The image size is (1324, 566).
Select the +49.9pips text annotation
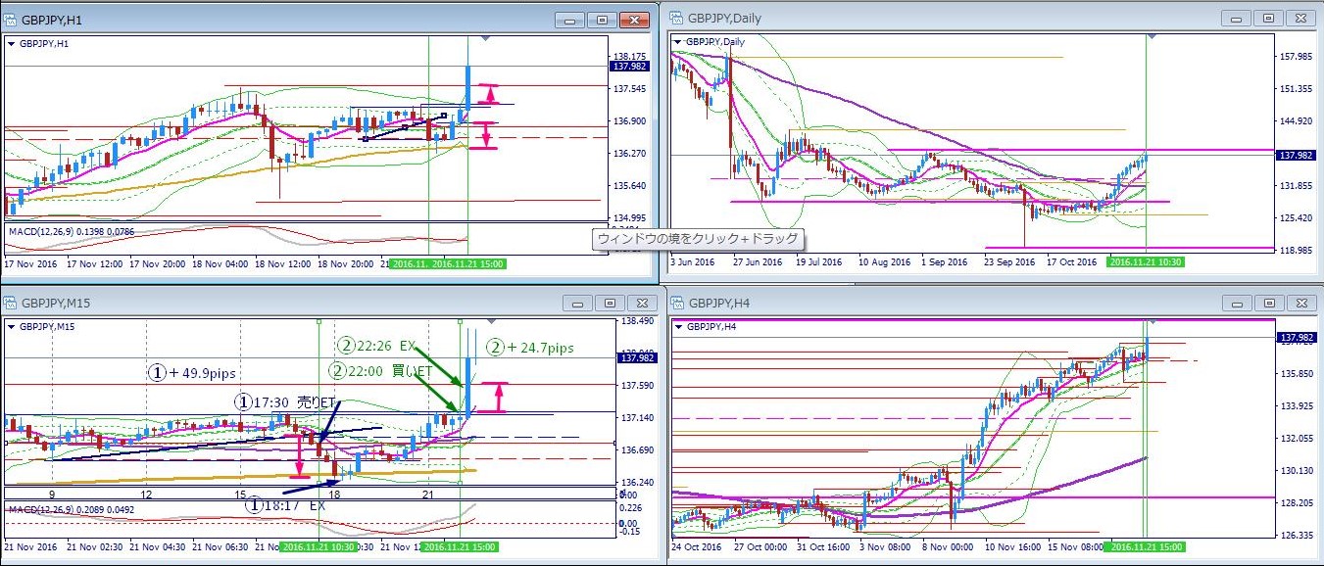click(193, 373)
